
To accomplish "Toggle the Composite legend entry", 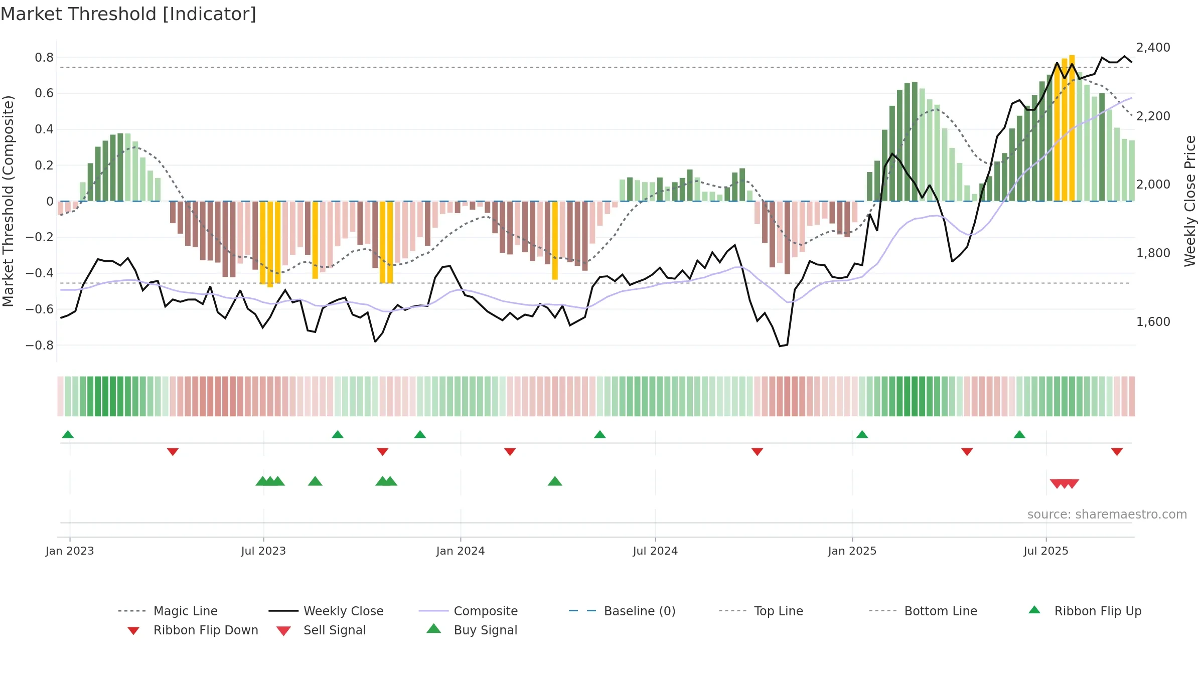I will tap(468, 611).
